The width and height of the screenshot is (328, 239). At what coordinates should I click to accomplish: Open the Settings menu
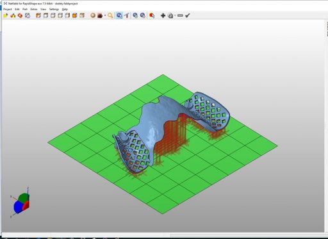point(54,10)
